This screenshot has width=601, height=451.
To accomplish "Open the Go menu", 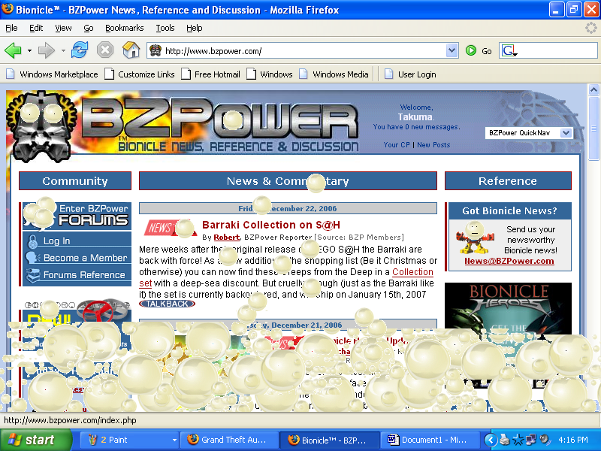I will pyautogui.click(x=89, y=28).
